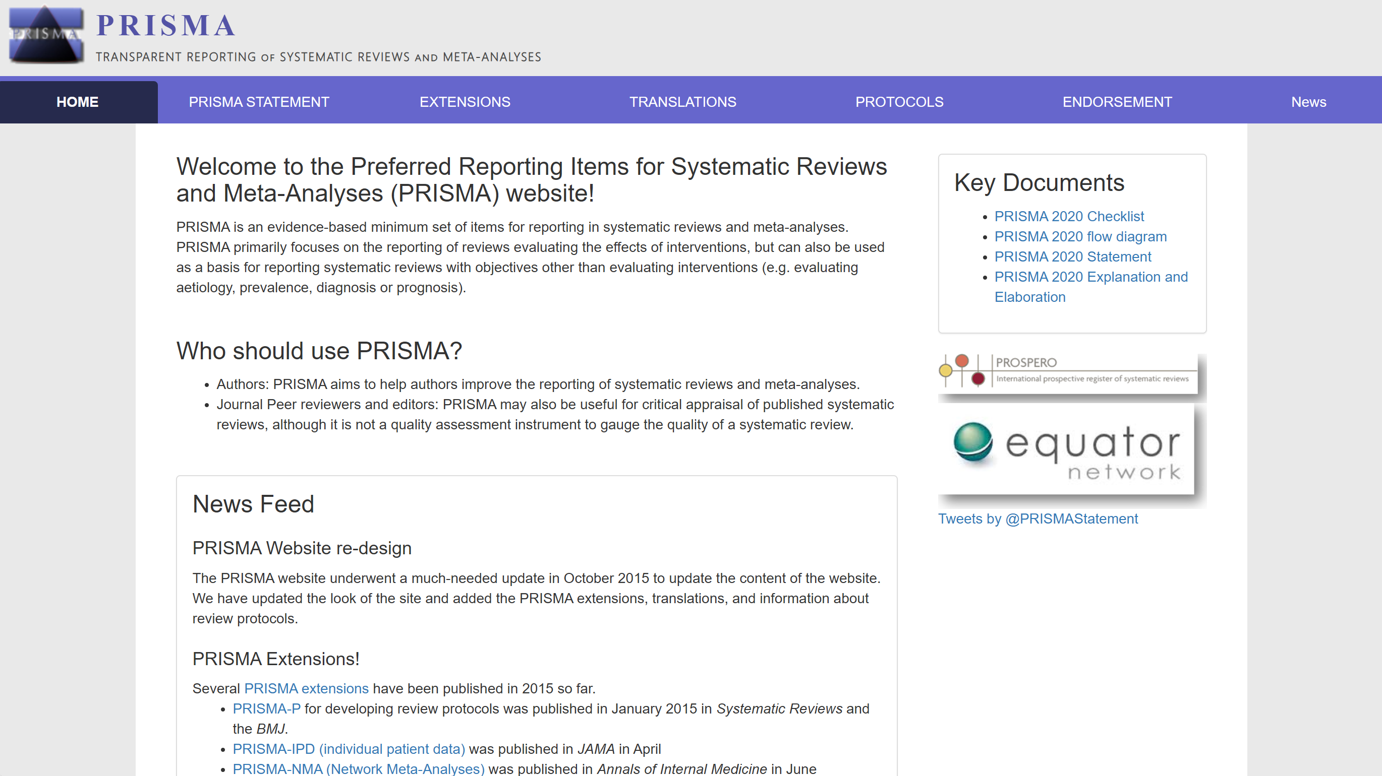Click the PRISMA pyramid logo icon
Screen dimensions: 1382x776
[x=46, y=35]
